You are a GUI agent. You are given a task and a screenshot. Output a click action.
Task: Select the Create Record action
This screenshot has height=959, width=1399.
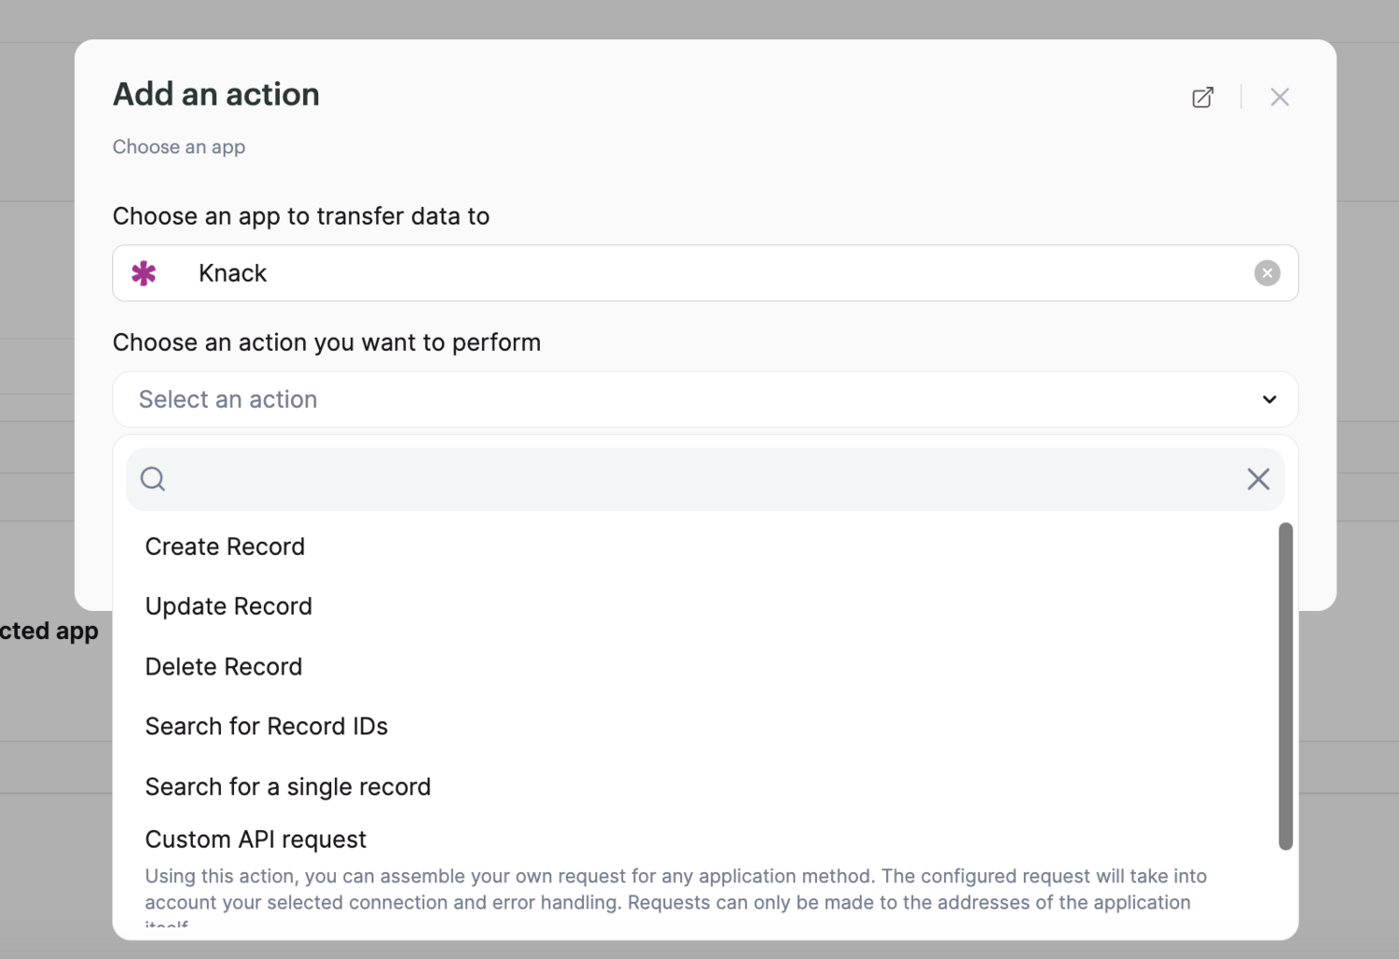225,547
